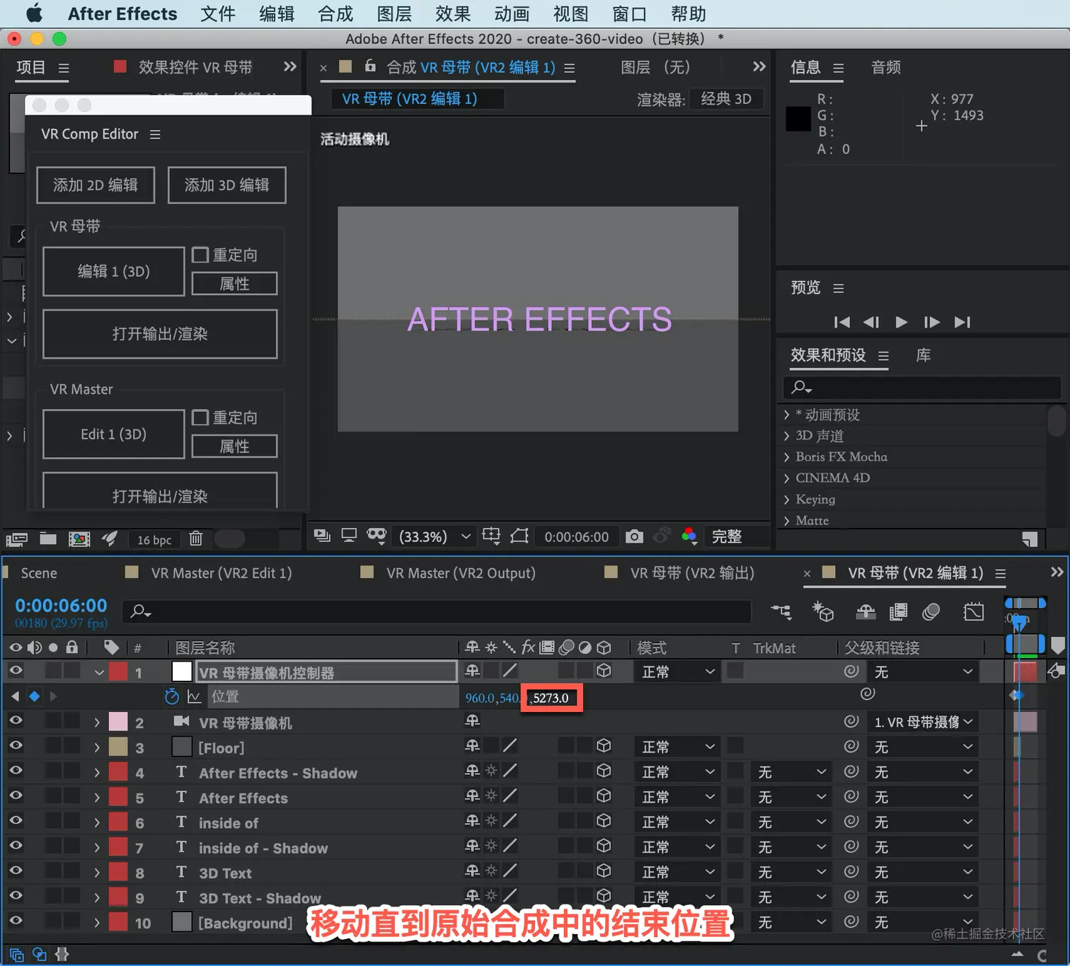Click the position stopwatch icon
This screenshot has width=1070, height=966.
pos(171,696)
